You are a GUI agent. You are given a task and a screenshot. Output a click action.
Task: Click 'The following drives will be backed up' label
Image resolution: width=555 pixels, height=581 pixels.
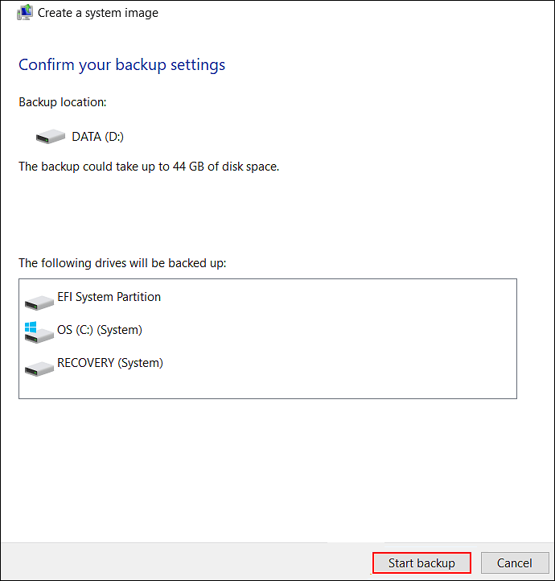(122, 262)
